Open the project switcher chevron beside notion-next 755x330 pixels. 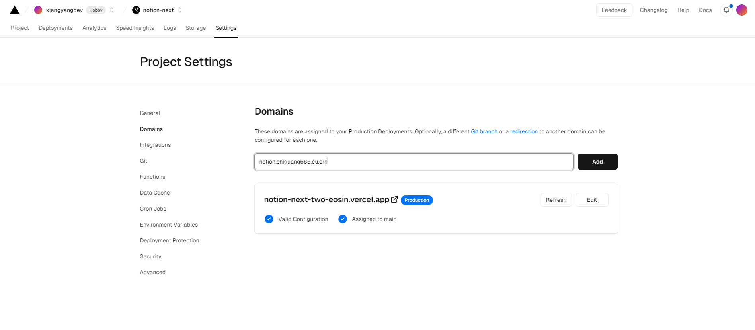(x=180, y=10)
